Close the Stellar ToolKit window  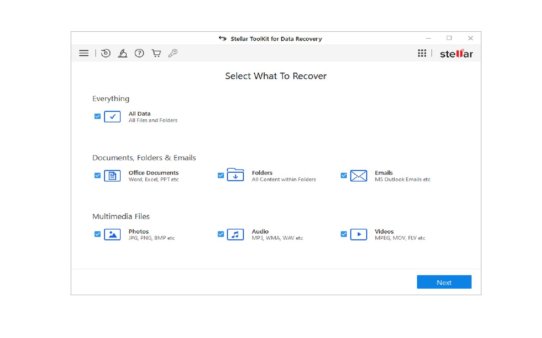coord(470,38)
